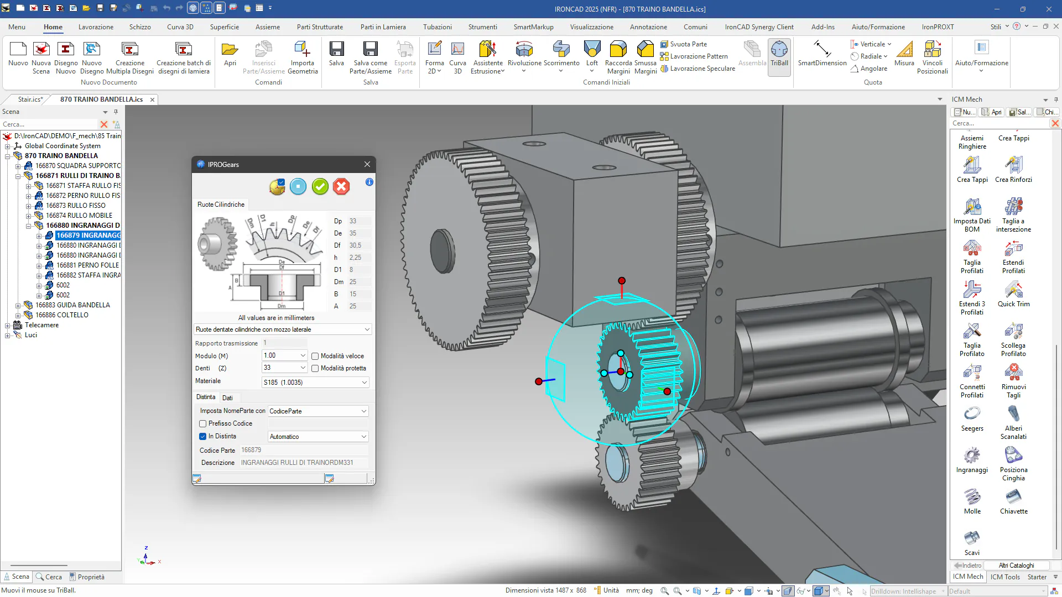The width and height of the screenshot is (1062, 597).
Task: Click the Proprietà panel button
Action: pos(87,577)
